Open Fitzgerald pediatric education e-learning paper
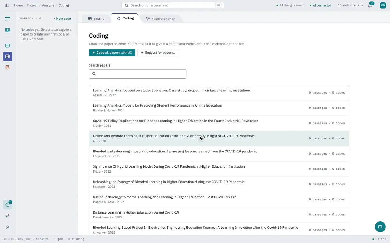The width and height of the screenshot is (390, 243). pos(219,154)
